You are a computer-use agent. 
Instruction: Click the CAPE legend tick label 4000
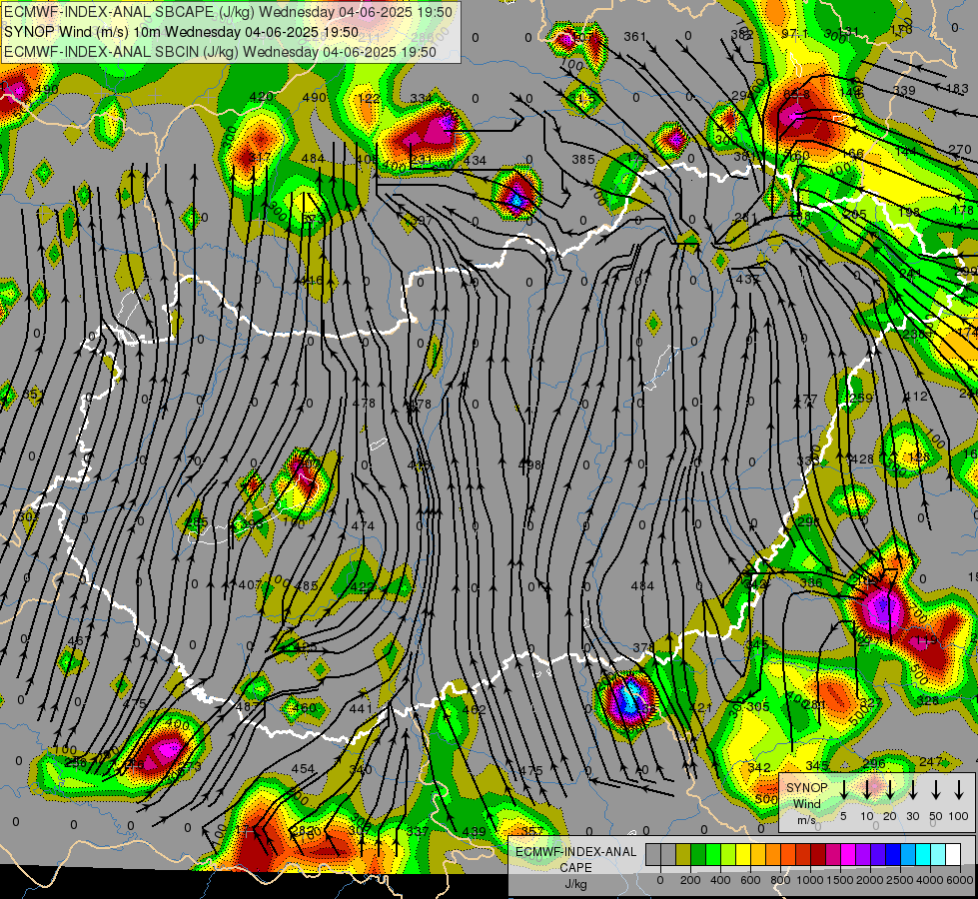[x=929, y=880]
